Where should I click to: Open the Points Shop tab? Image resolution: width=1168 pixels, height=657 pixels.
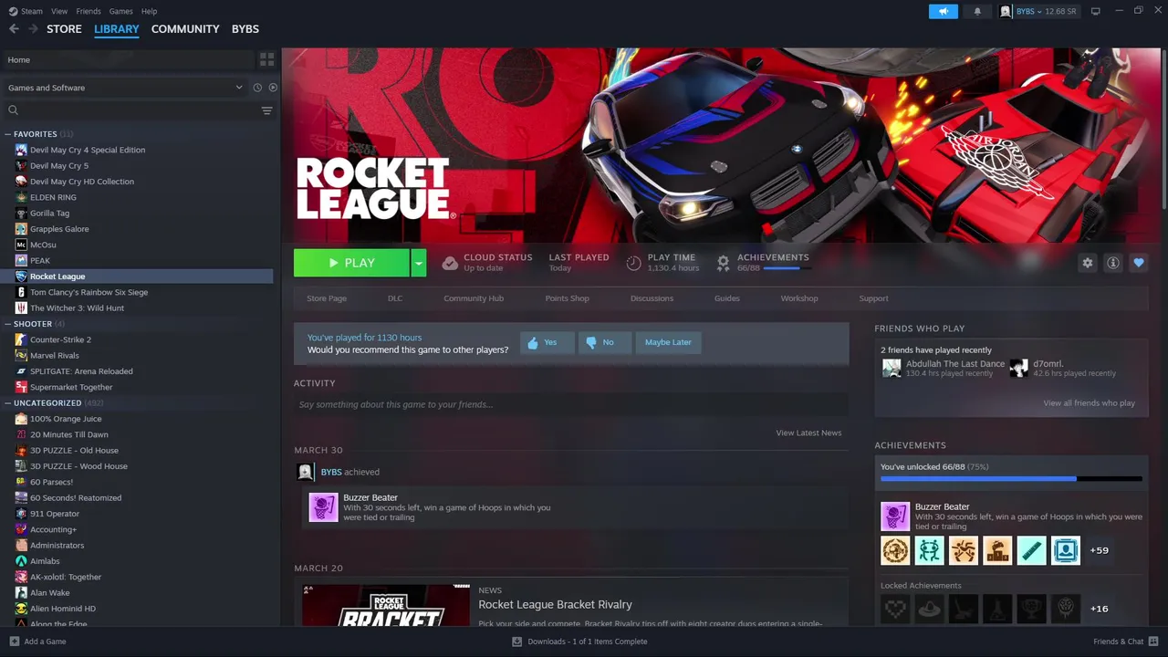coord(567,298)
